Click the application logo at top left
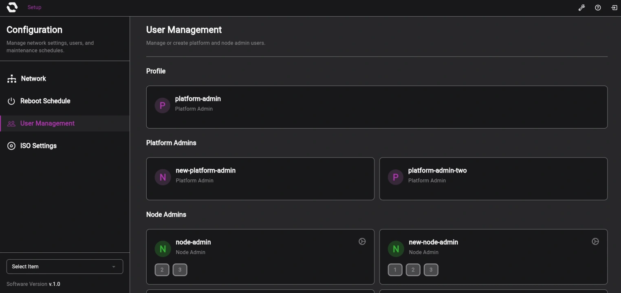This screenshot has width=621, height=293. click(11, 7)
